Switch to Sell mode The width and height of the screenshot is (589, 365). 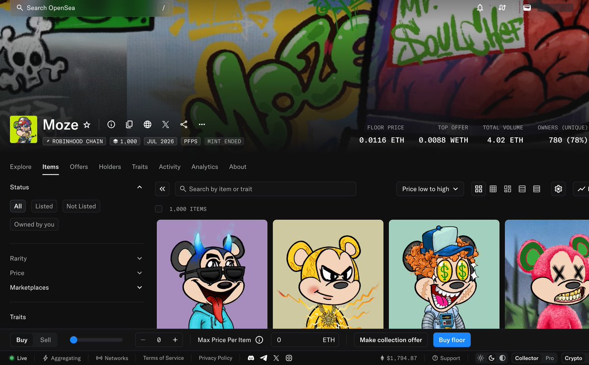pyautogui.click(x=46, y=340)
